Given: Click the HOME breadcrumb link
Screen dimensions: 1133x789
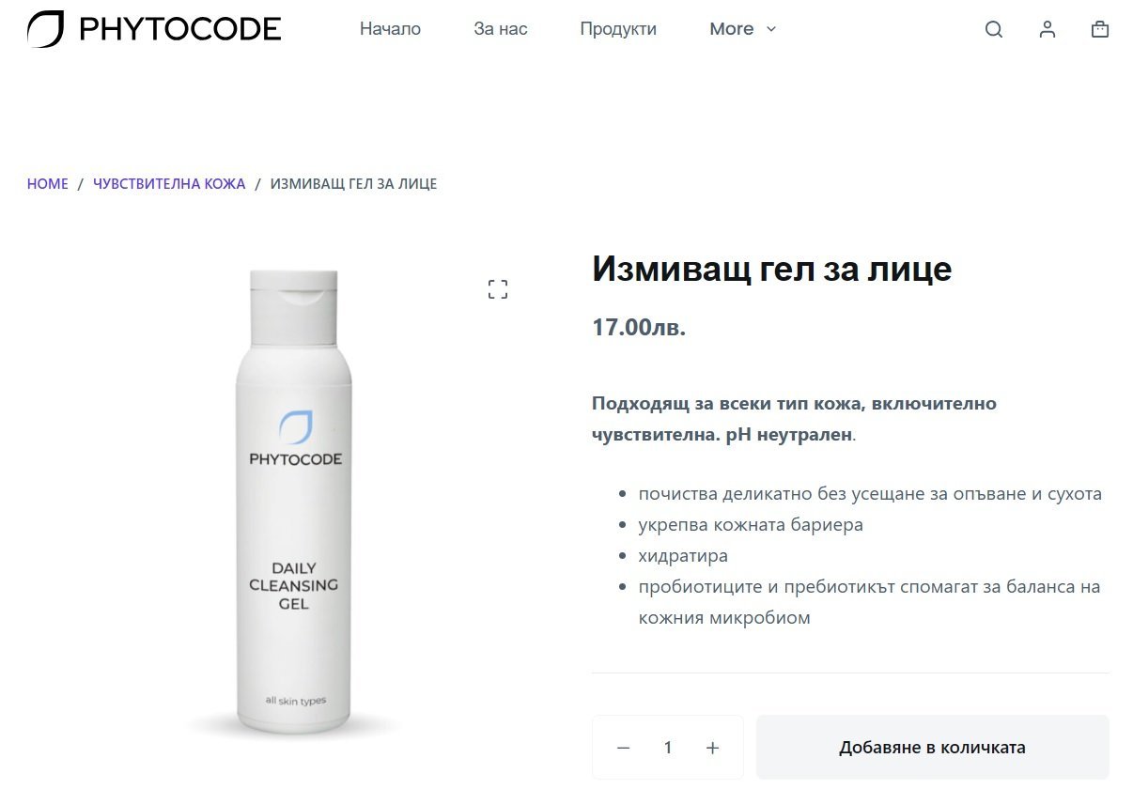Looking at the screenshot, I should click(48, 184).
